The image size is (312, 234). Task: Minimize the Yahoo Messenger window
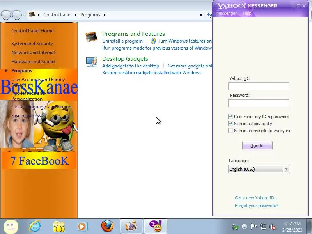click(x=293, y=6)
